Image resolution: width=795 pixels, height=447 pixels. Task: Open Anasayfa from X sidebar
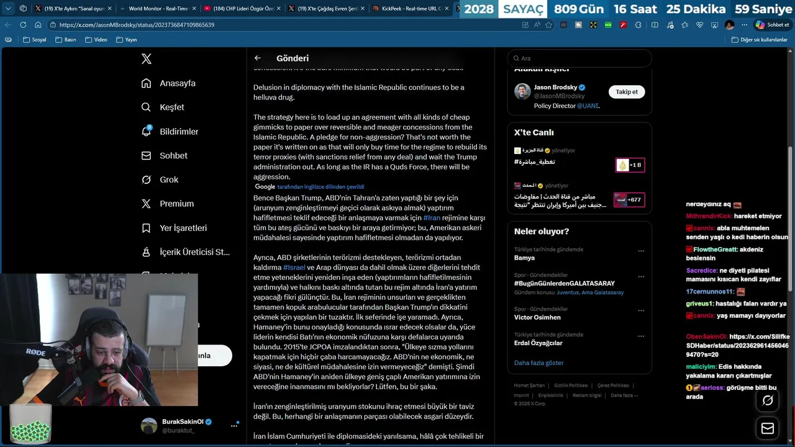tap(168, 83)
